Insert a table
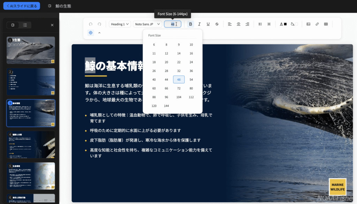The width and height of the screenshot is (357, 204). 326,24
